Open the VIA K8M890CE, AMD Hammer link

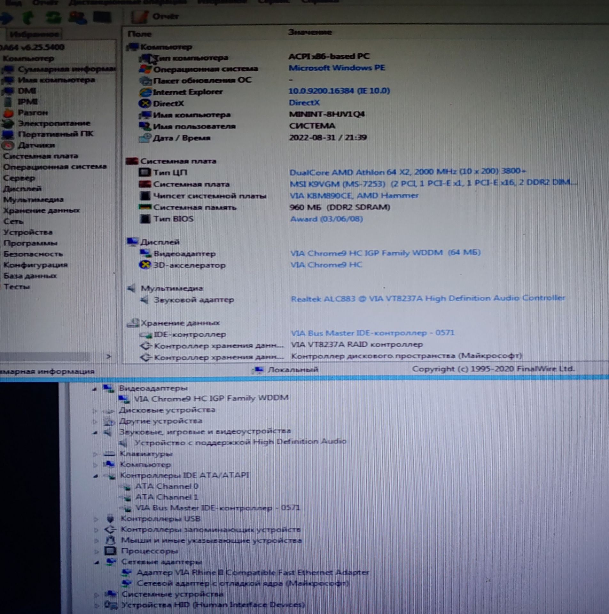(x=354, y=195)
